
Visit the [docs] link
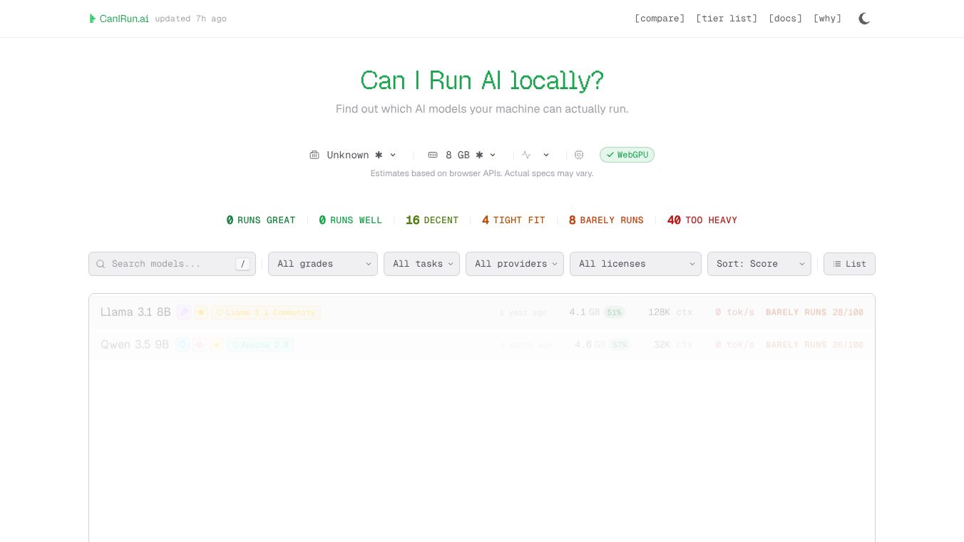(786, 19)
